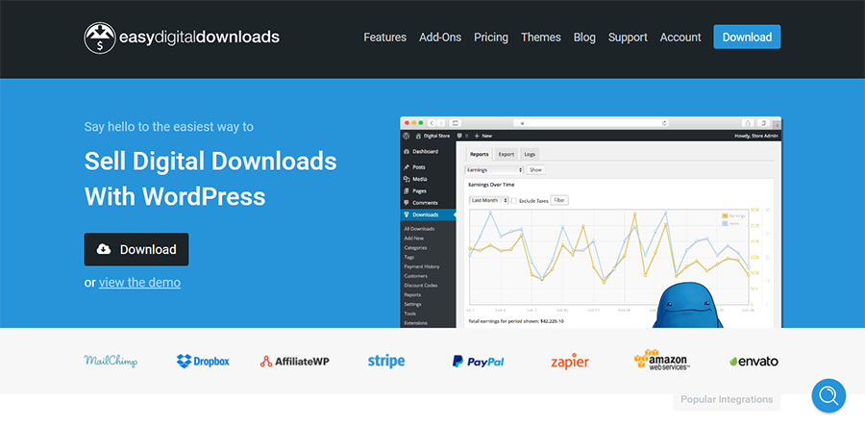Image resolution: width=865 pixels, height=428 pixels.
Task: Open the Envato integration logo
Action: (754, 362)
